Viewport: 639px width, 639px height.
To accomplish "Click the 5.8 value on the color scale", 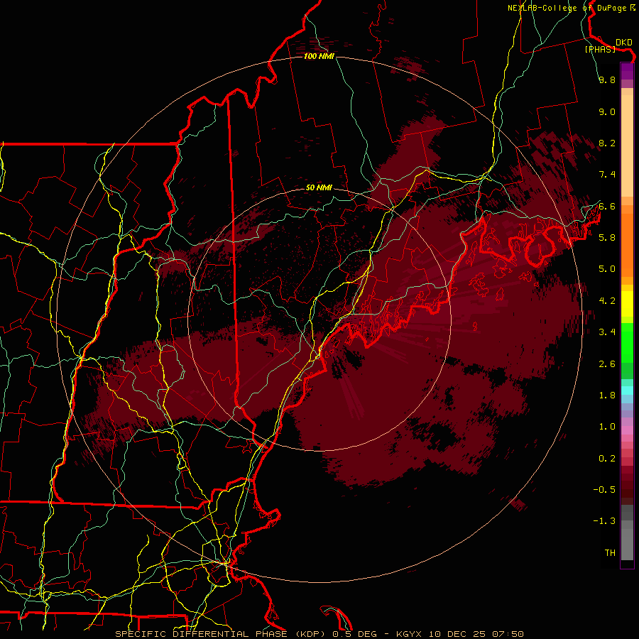I will (607, 237).
